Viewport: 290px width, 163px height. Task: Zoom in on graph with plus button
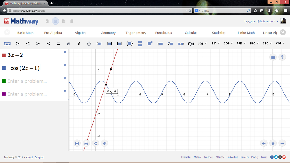tap(264, 143)
